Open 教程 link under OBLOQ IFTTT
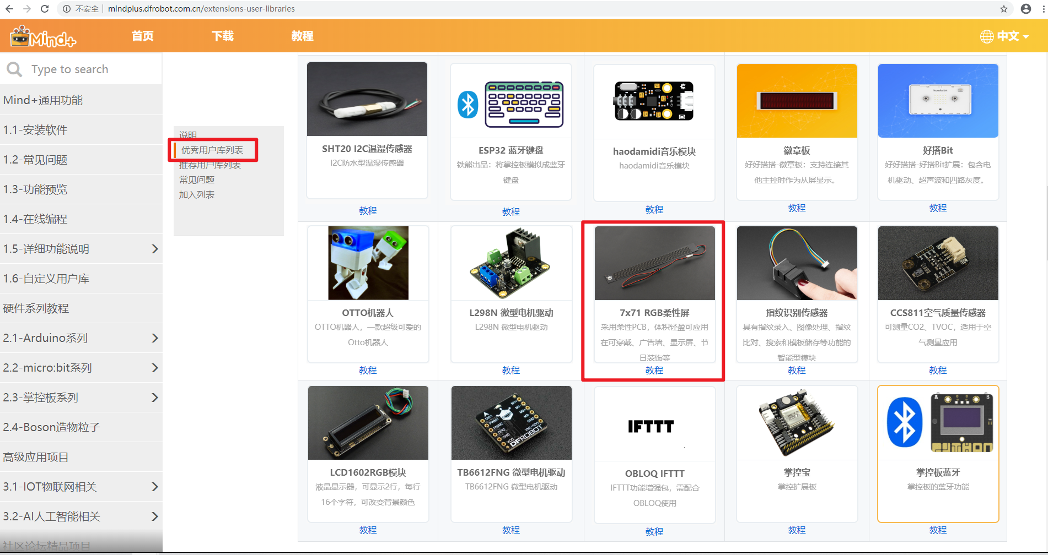Image resolution: width=1048 pixels, height=555 pixels. pos(654,532)
